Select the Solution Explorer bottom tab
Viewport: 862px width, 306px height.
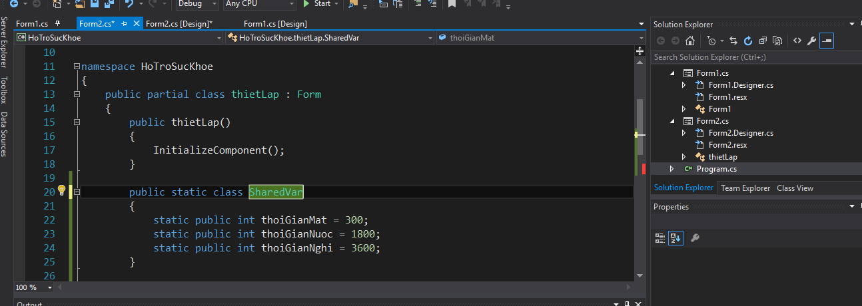(683, 188)
